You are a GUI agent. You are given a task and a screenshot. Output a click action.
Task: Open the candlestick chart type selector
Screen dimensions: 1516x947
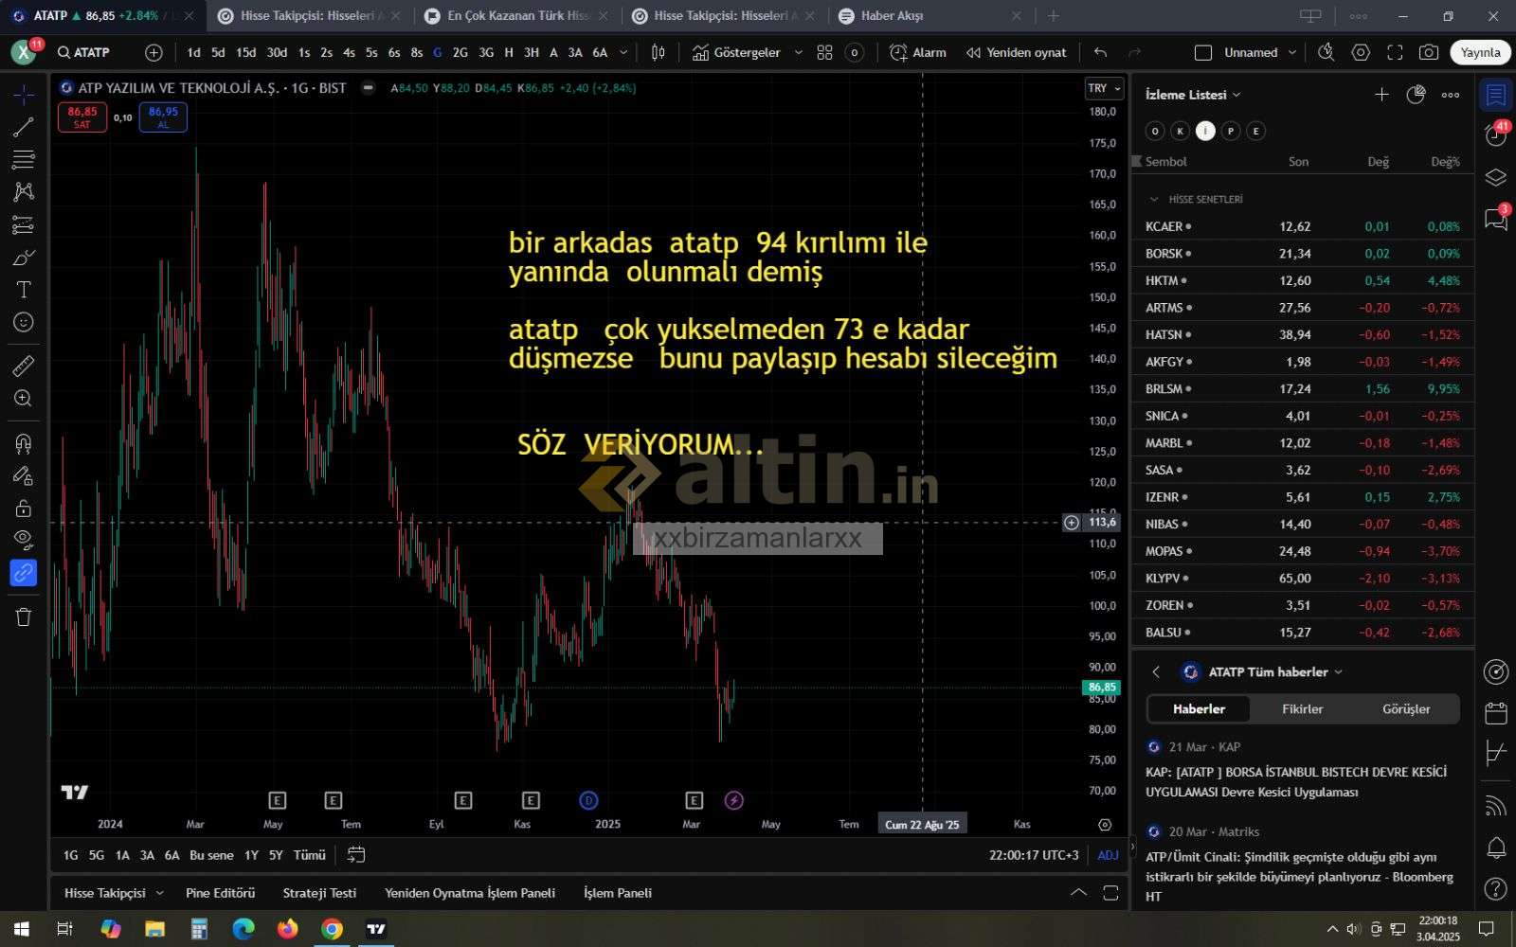[x=659, y=52]
